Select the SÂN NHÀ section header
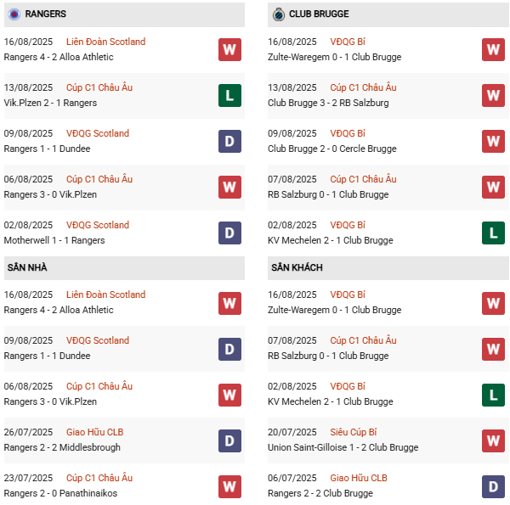 click(27, 267)
